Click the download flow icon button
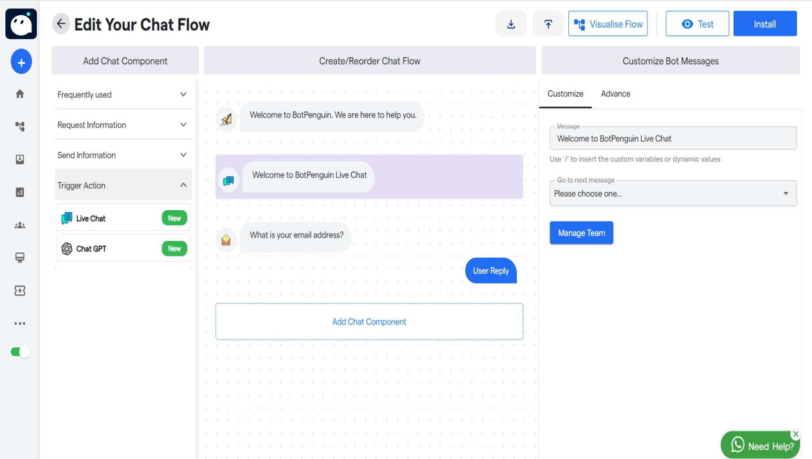The width and height of the screenshot is (812, 459). 511,24
